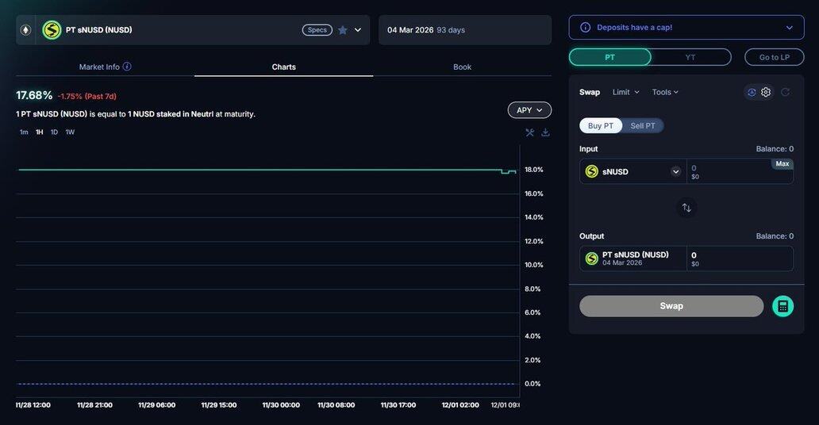The height and width of the screenshot is (425, 819).
Task: Switch to the Book tab
Action: click(462, 67)
